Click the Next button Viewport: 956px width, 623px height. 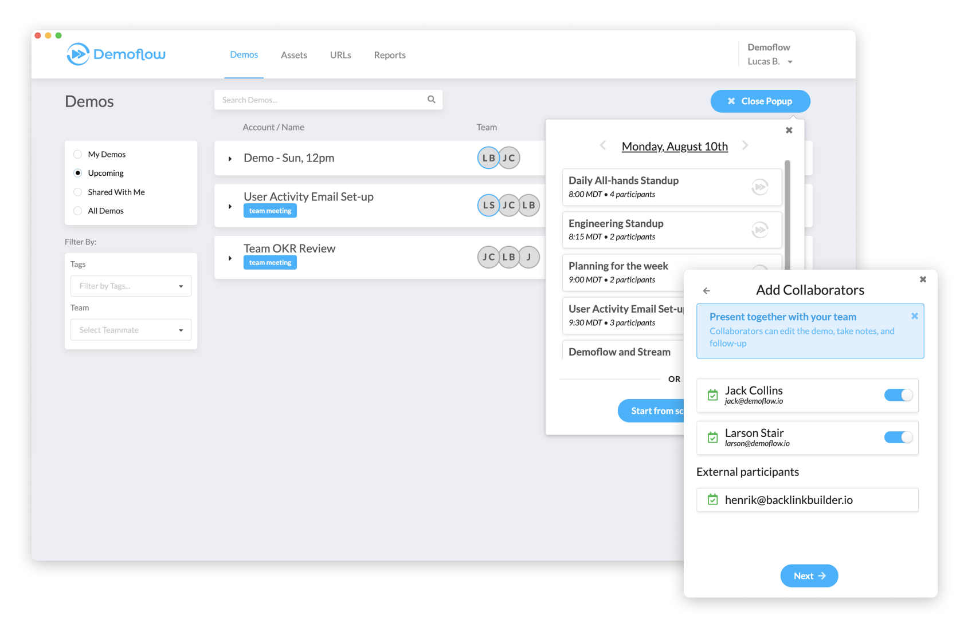pyautogui.click(x=809, y=576)
